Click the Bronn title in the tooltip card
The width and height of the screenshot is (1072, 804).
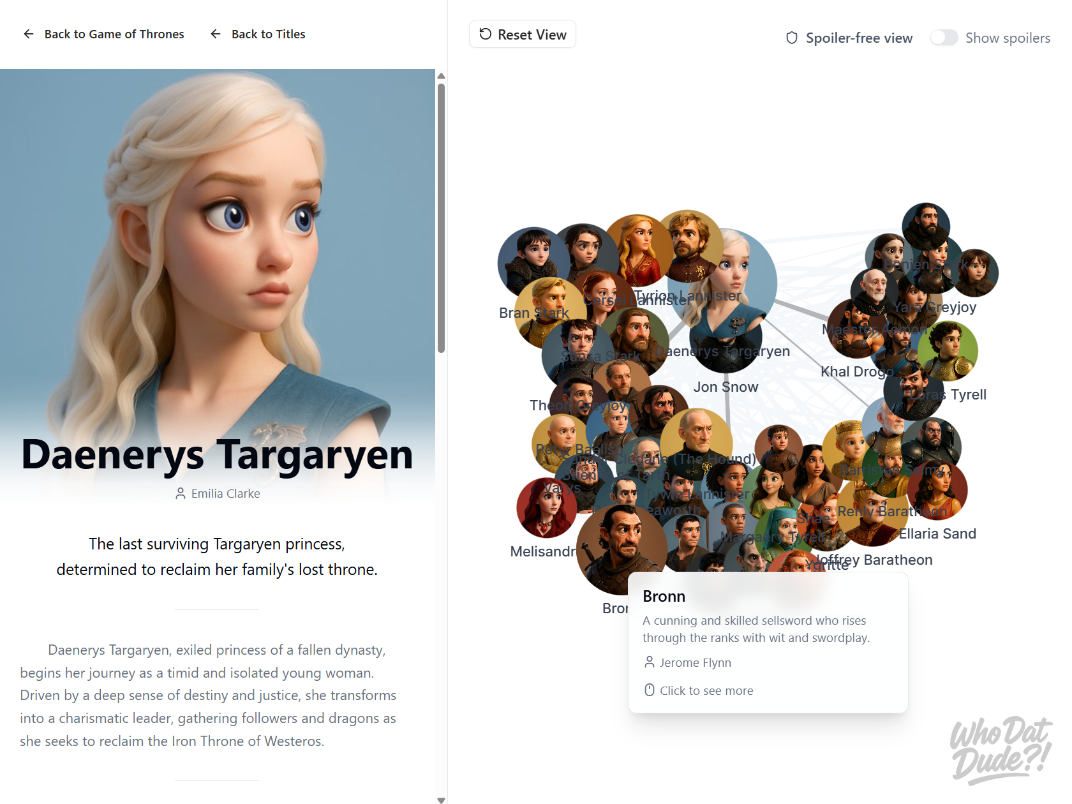(x=664, y=597)
